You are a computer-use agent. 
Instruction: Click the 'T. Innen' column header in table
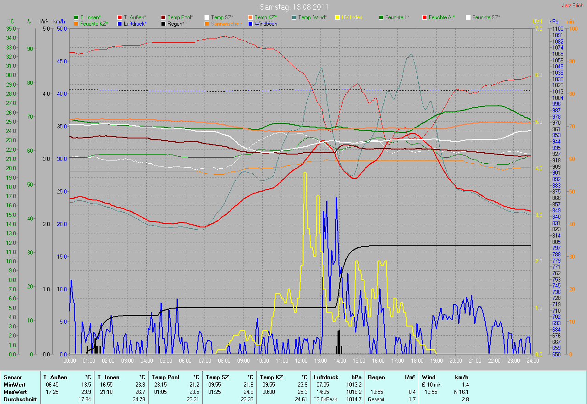108,377
